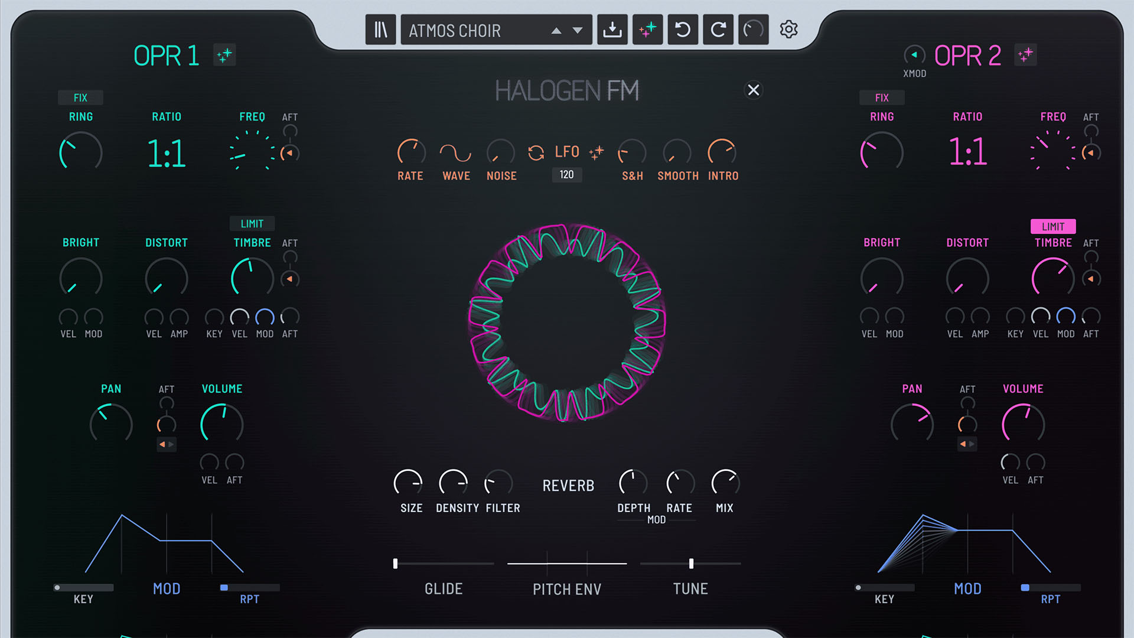This screenshot has width=1134, height=638.
Task: Close the Halogen FM panel
Action: (754, 90)
